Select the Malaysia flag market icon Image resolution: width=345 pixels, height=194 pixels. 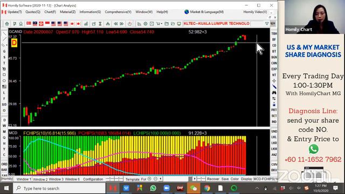[x=35, y=24]
